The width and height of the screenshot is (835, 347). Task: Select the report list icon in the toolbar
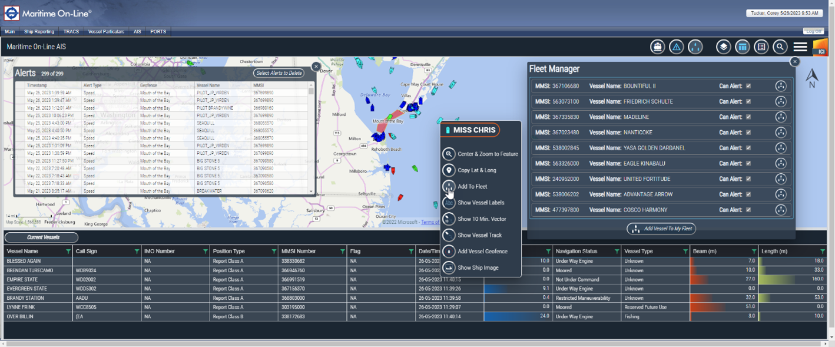[x=761, y=47]
